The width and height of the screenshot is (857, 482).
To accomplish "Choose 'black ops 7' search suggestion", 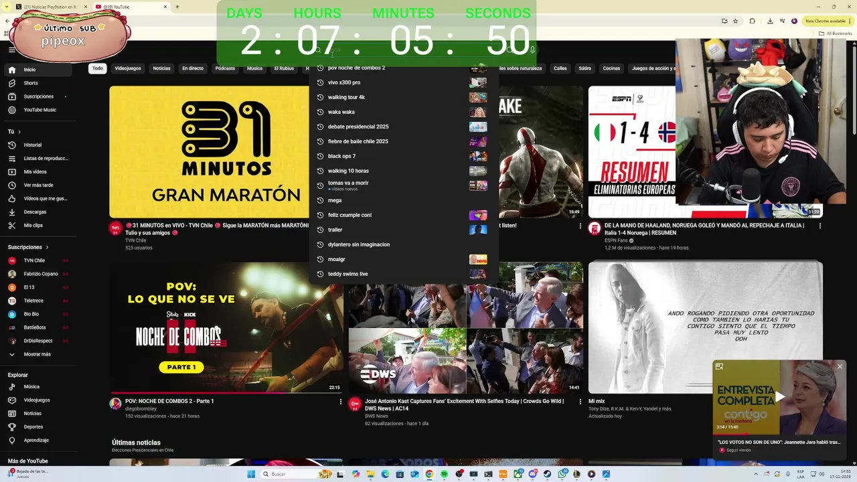I will 404,156.
